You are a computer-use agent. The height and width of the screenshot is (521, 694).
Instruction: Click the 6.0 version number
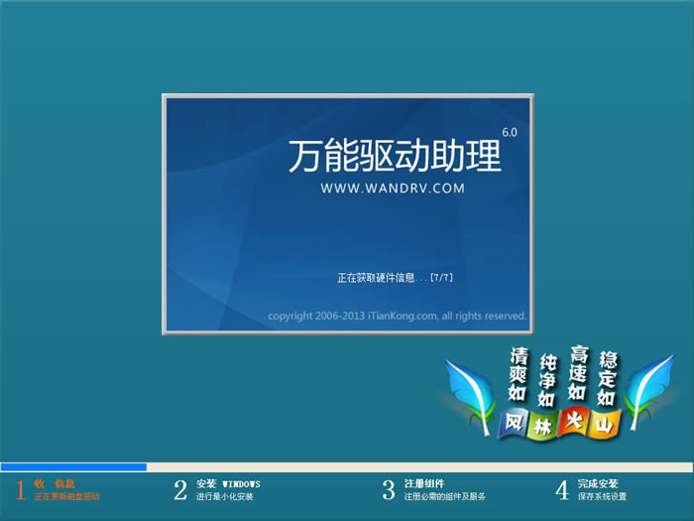[x=510, y=132]
